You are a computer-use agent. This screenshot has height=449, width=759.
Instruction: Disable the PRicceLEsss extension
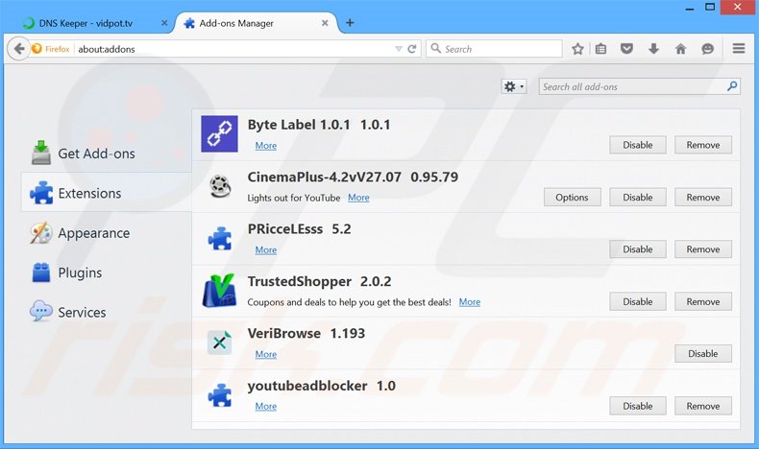(638, 249)
